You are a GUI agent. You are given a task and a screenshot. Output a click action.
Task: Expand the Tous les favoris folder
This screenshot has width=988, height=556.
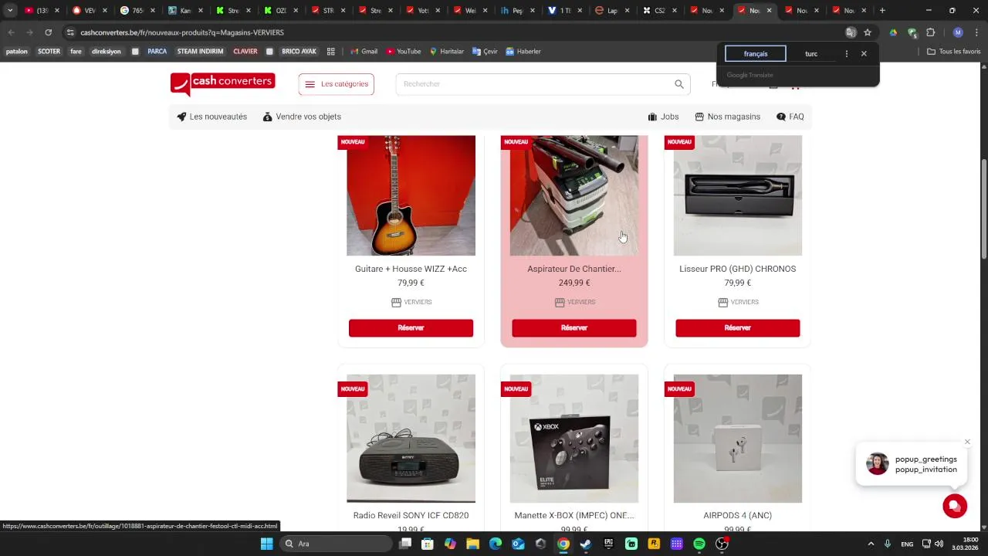coord(954,52)
